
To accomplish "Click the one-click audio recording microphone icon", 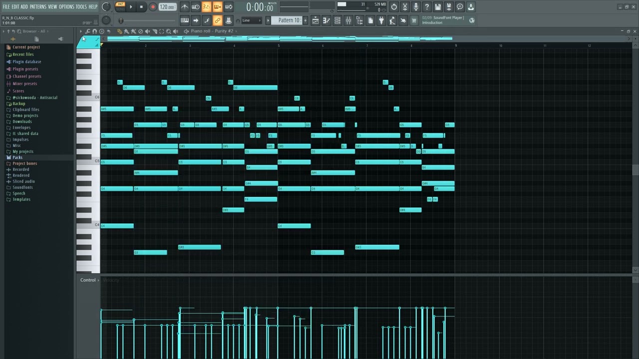I will [x=416, y=7].
